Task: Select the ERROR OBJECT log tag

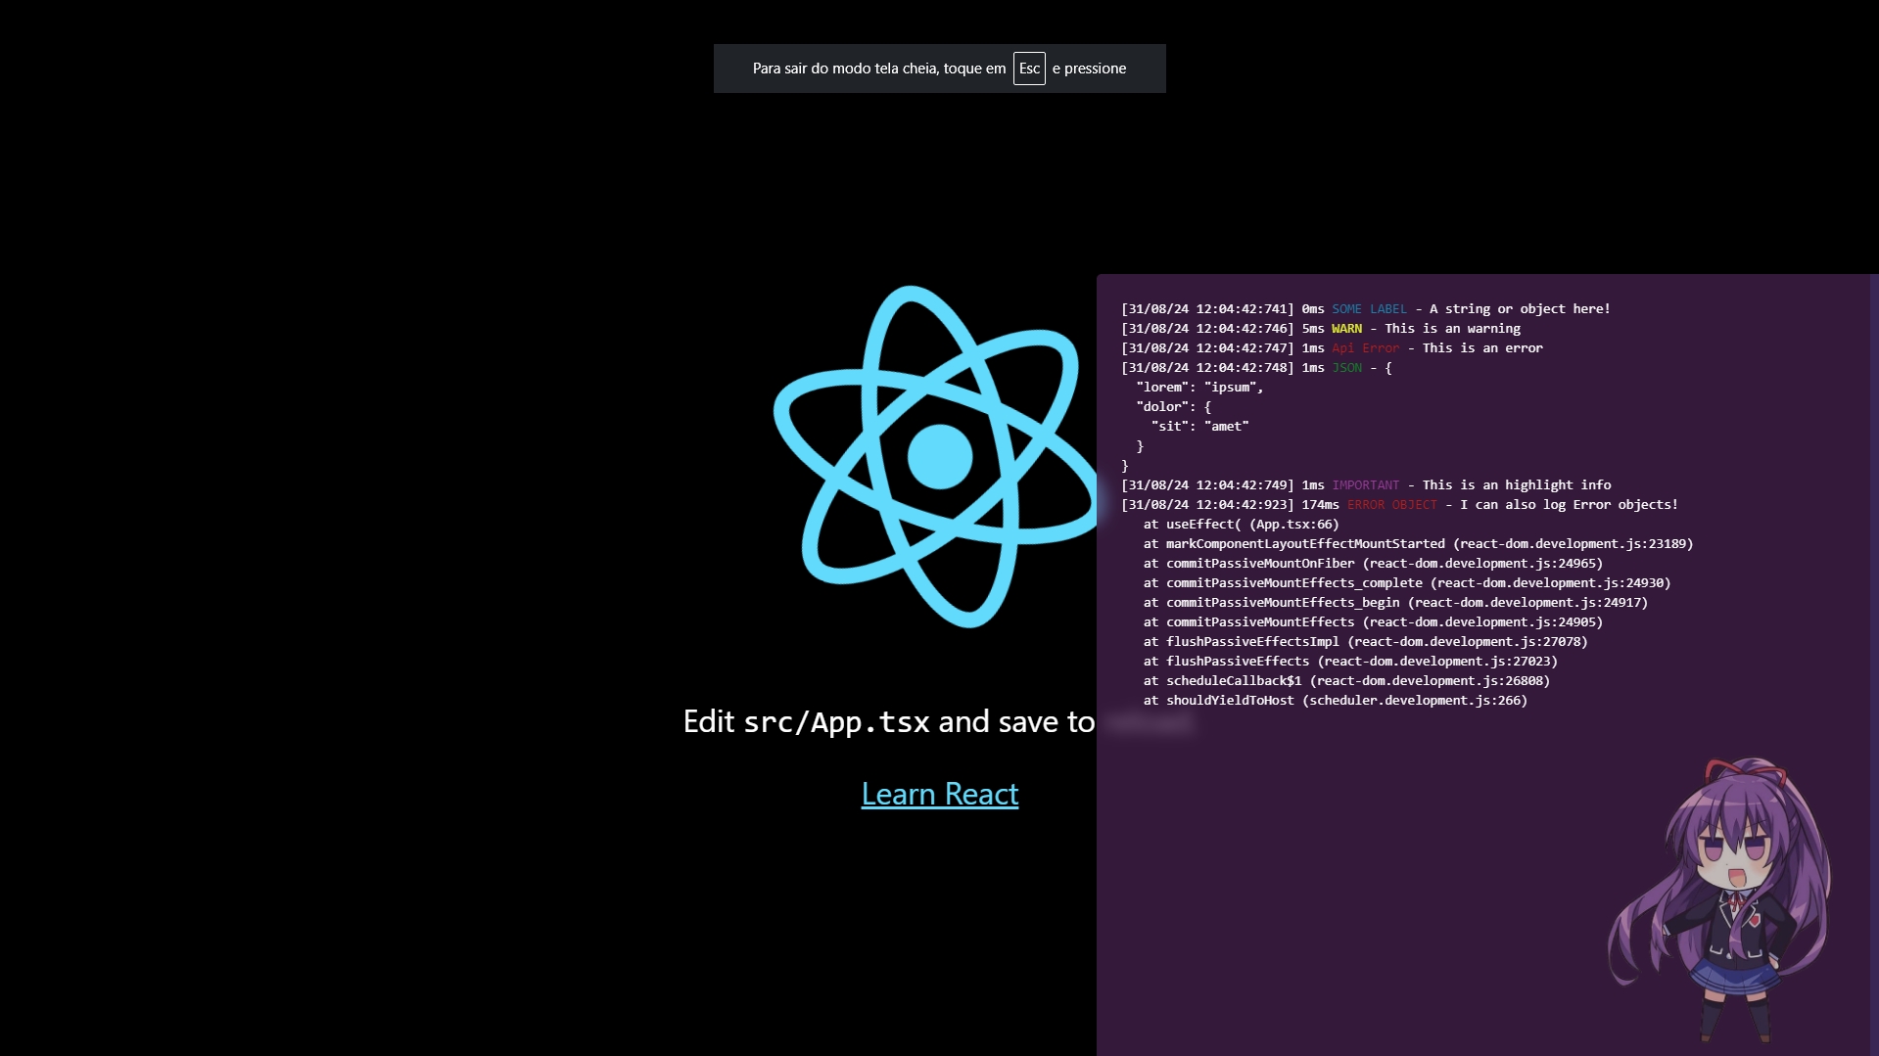Action: tap(1391, 505)
